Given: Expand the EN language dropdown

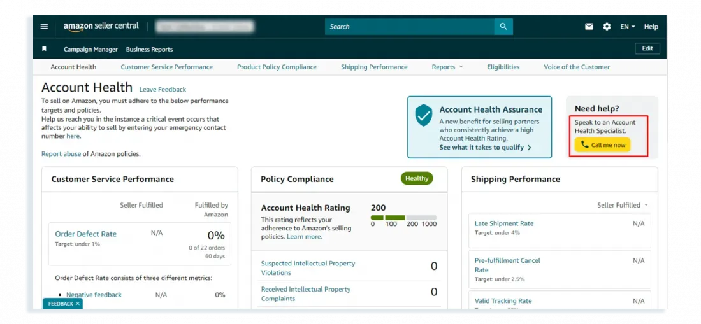Looking at the screenshot, I should point(628,27).
